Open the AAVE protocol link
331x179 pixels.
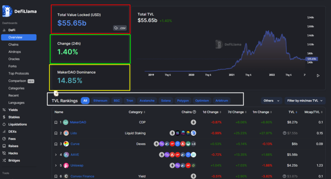click(75, 155)
